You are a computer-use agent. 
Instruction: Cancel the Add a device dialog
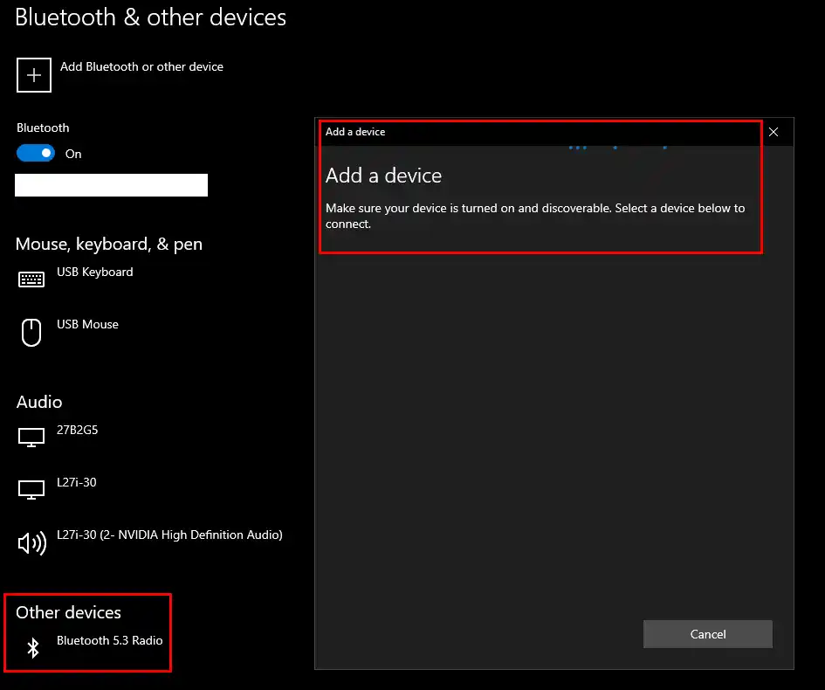point(708,634)
